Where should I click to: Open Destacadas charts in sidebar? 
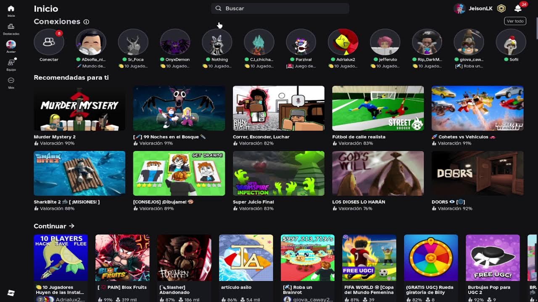11,26
